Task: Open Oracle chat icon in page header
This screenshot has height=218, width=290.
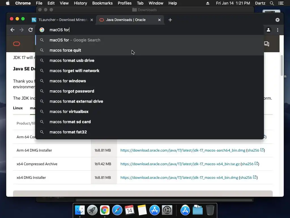Action: coord(266,44)
